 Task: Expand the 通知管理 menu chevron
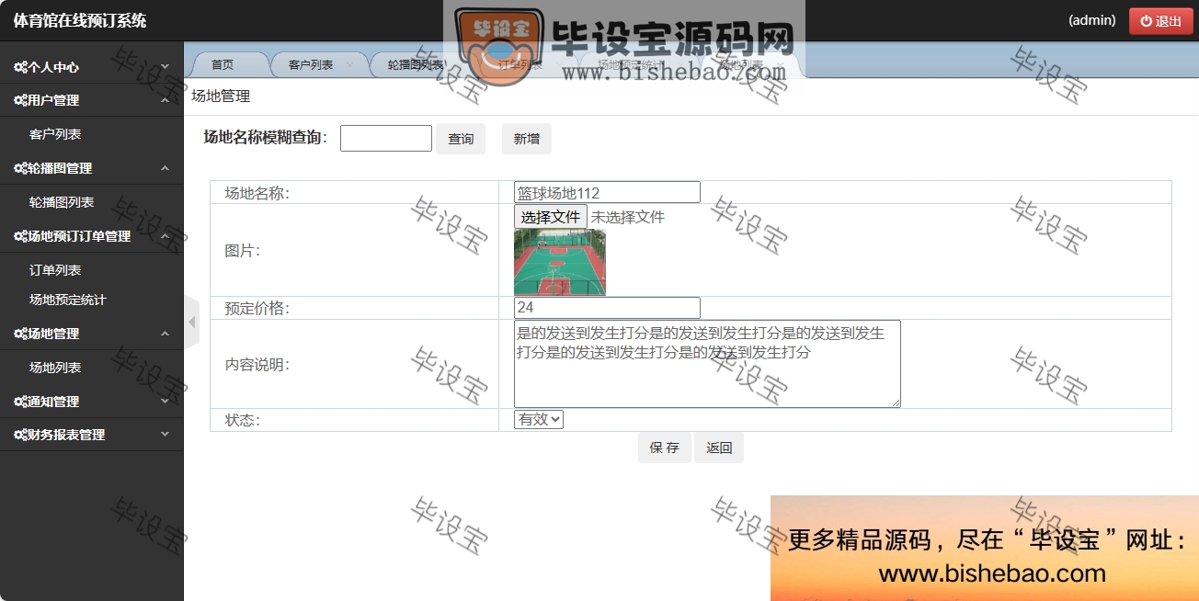(x=165, y=402)
